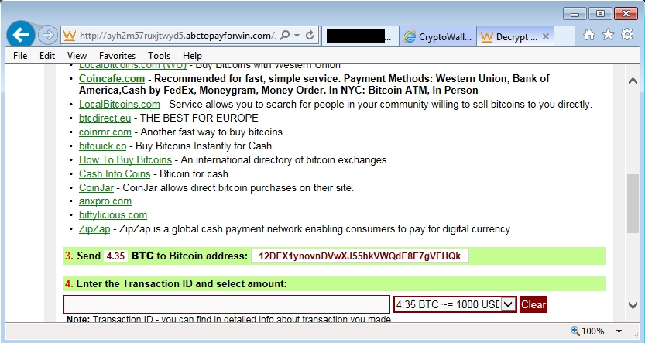Open the Tools gear icon
Viewport: 645px width, 343px height.
point(626,35)
